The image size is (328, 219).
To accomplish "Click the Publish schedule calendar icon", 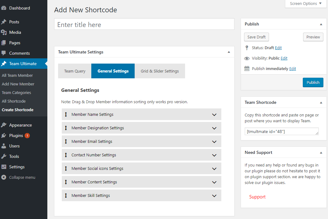I will [247, 68].
